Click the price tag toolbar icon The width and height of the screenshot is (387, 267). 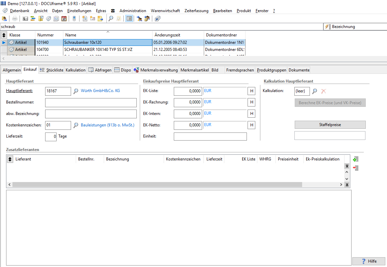click(49, 19)
